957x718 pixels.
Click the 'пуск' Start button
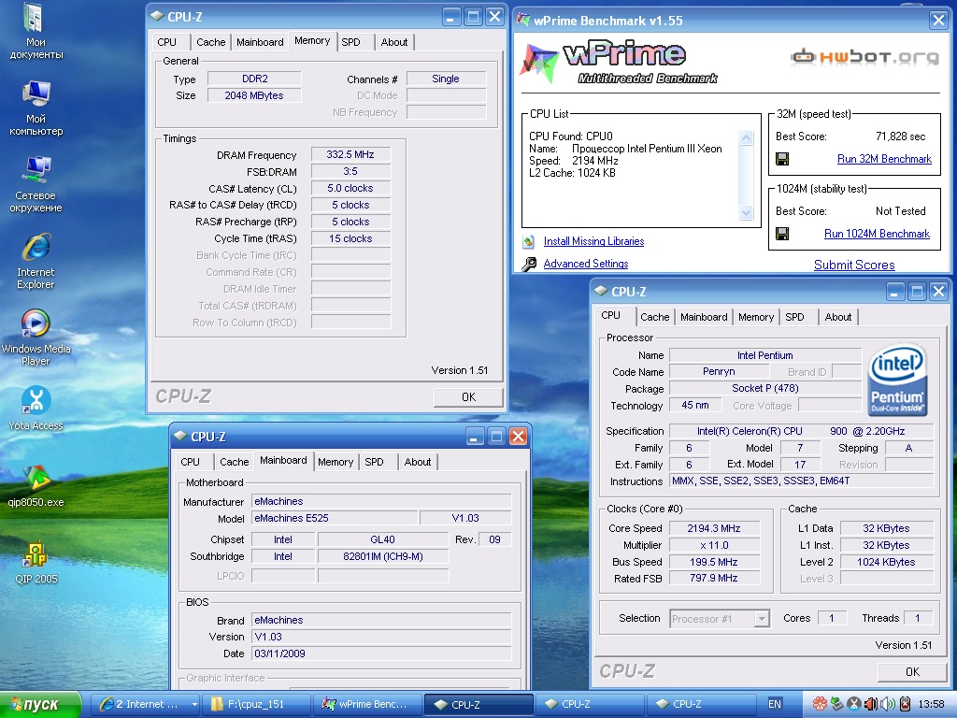point(40,705)
